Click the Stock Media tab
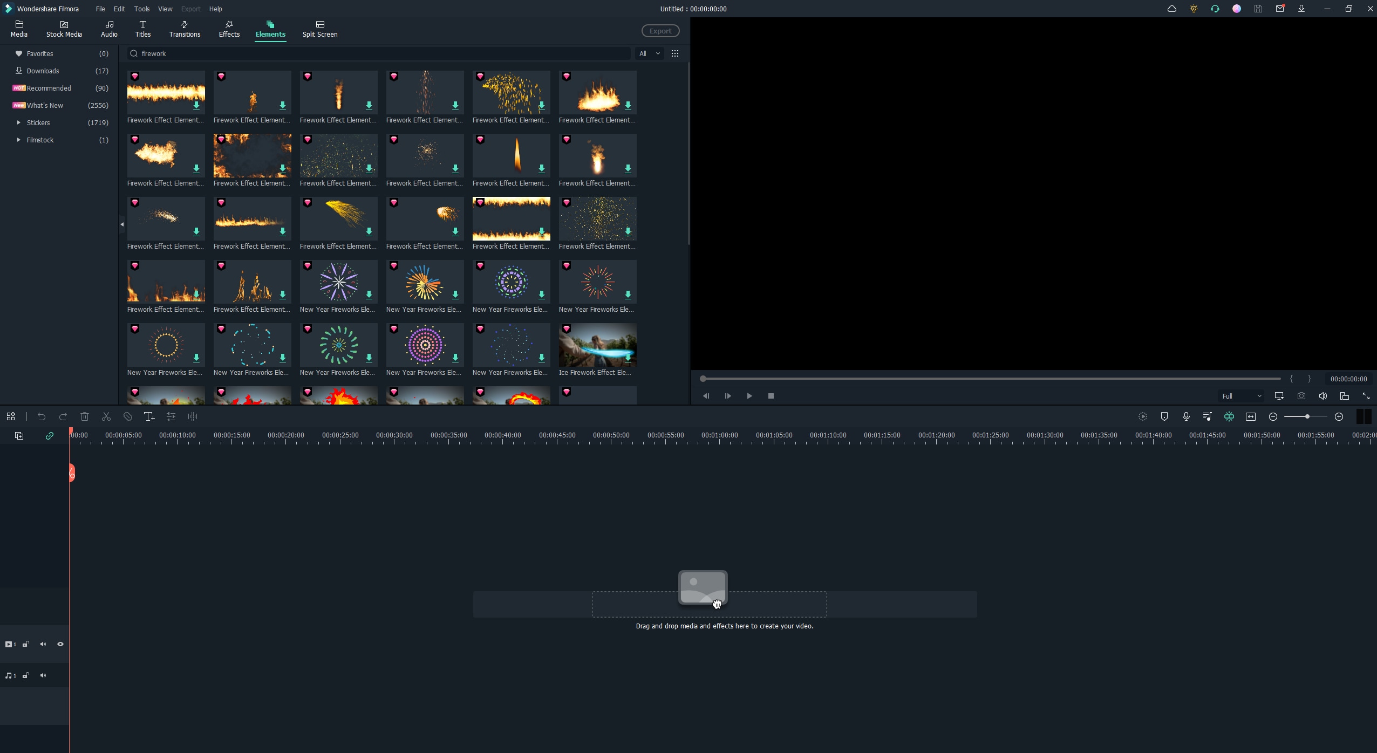This screenshot has height=753, width=1377. click(x=63, y=28)
